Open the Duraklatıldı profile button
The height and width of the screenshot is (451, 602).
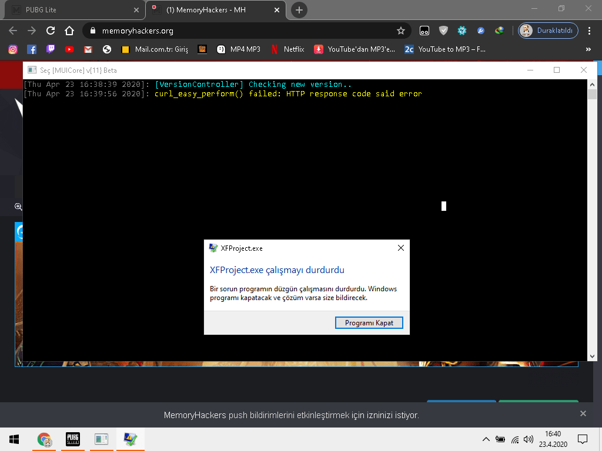tap(548, 31)
